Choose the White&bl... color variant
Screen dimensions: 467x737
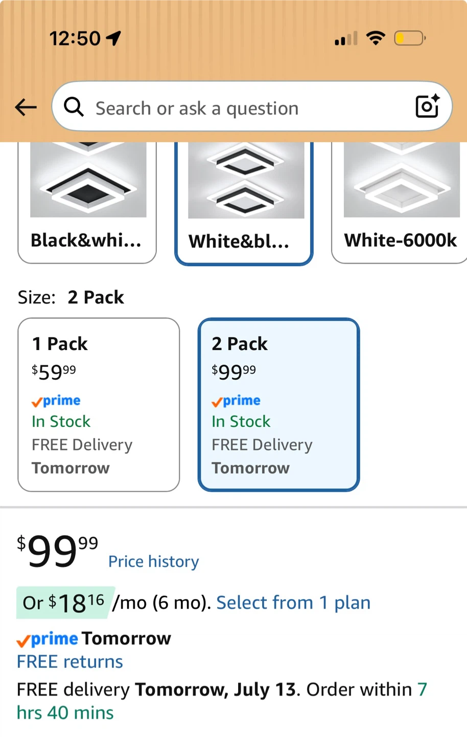[244, 204]
